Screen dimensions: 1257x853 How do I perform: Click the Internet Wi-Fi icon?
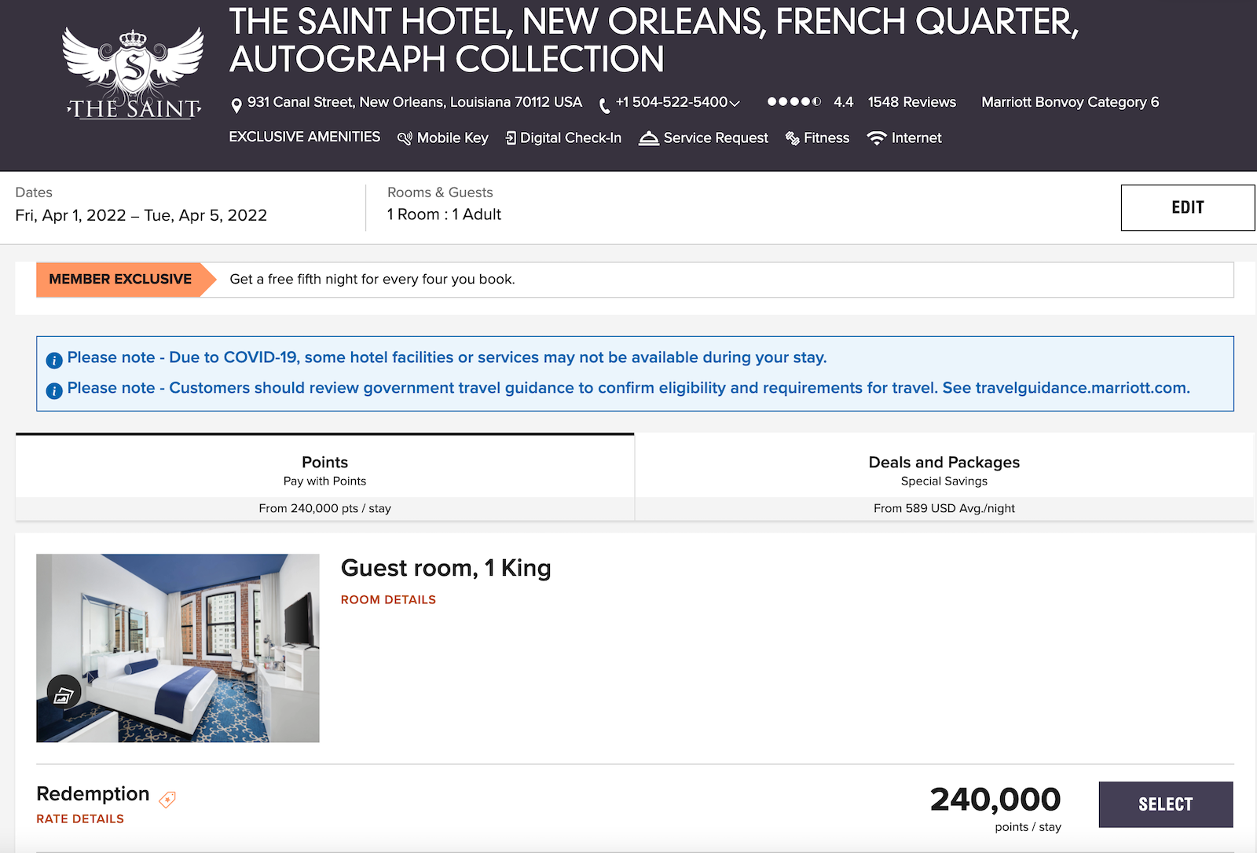(x=876, y=137)
